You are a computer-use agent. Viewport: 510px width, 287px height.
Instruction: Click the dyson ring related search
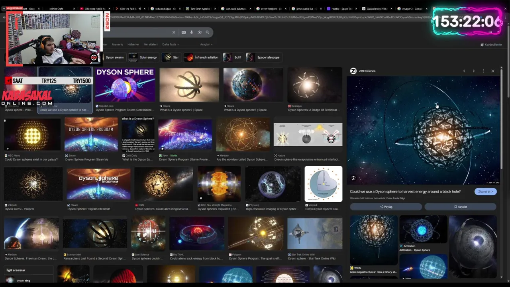pos(29,281)
